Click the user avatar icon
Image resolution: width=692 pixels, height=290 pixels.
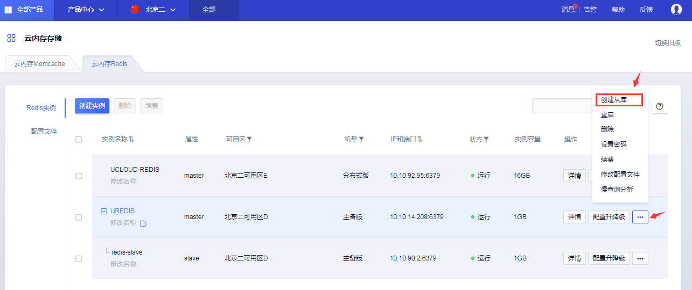676,9
